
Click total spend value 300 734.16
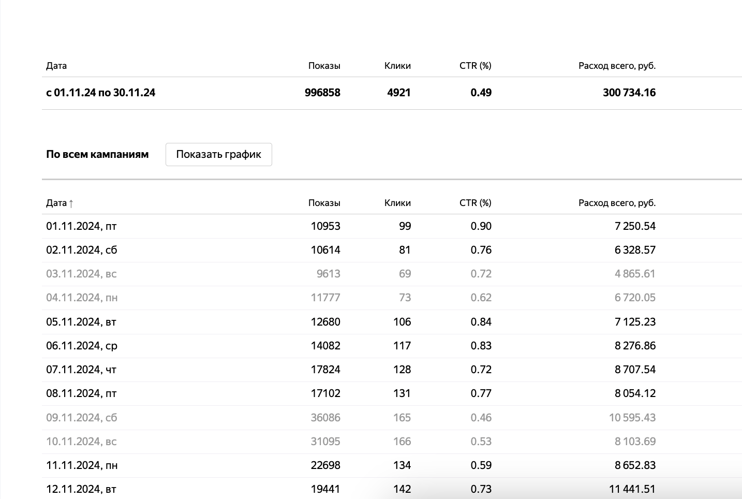coord(629,93)
